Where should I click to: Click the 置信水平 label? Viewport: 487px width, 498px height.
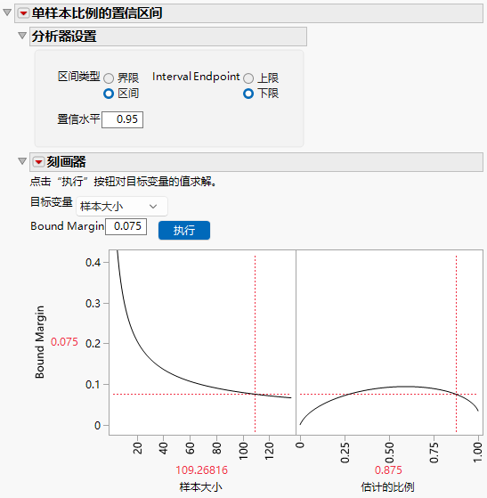[x=78, y=119]
